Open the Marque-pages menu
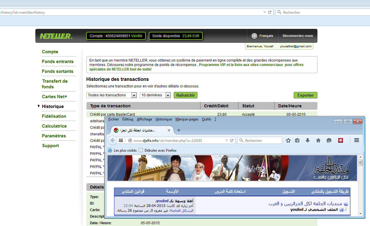The image size is (370, 226). 187,119
